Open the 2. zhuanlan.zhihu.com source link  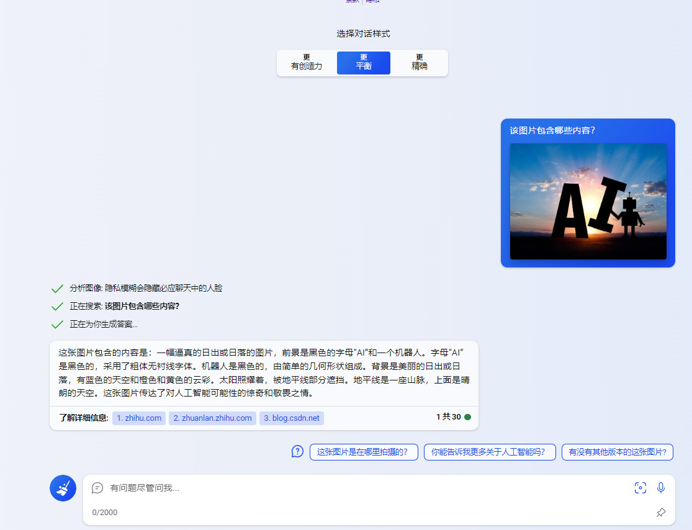click(212, 418)
